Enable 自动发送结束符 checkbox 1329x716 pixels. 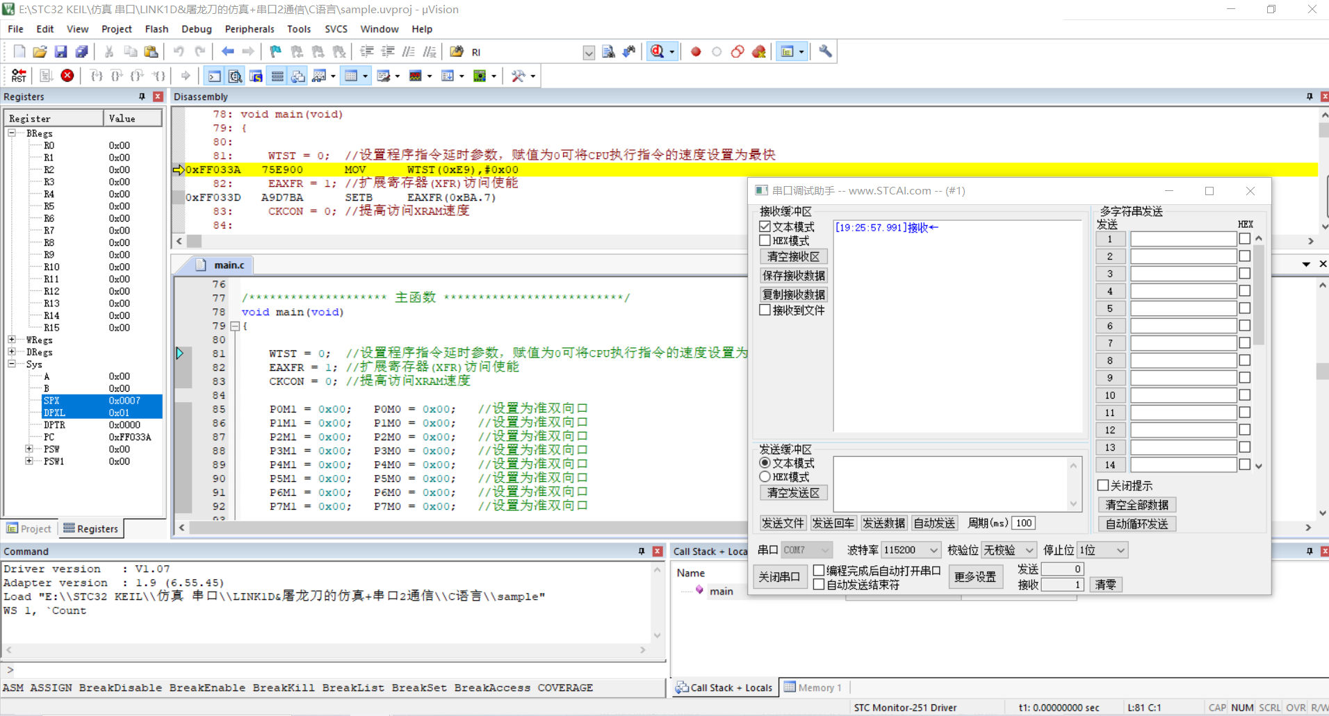pyautogui.click(x=820, y=584)
